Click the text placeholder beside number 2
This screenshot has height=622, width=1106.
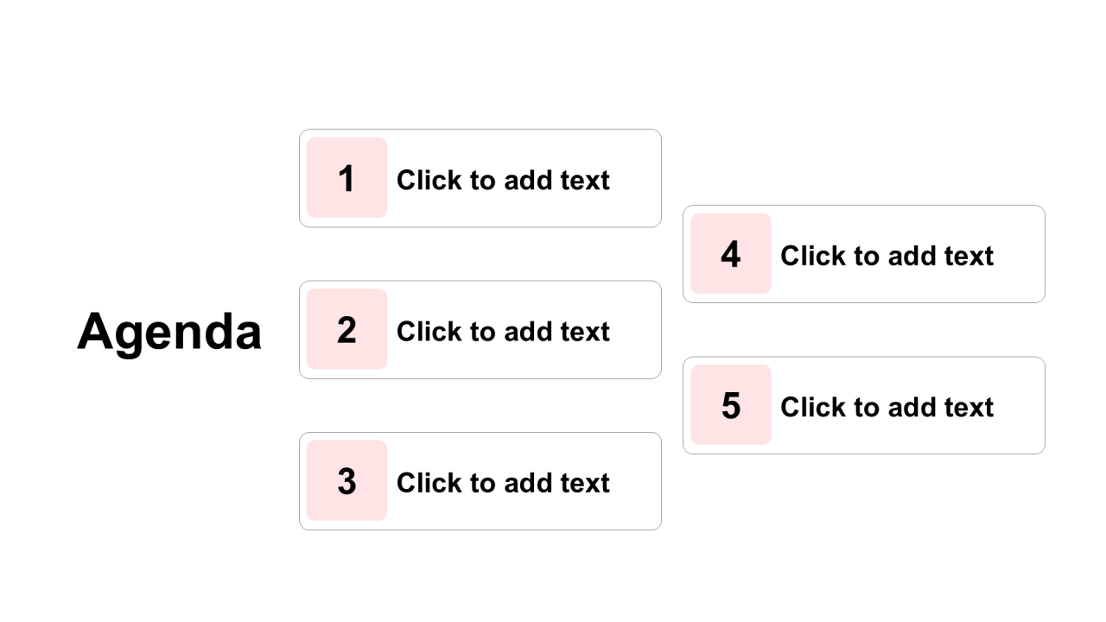(x=503, y=331)
